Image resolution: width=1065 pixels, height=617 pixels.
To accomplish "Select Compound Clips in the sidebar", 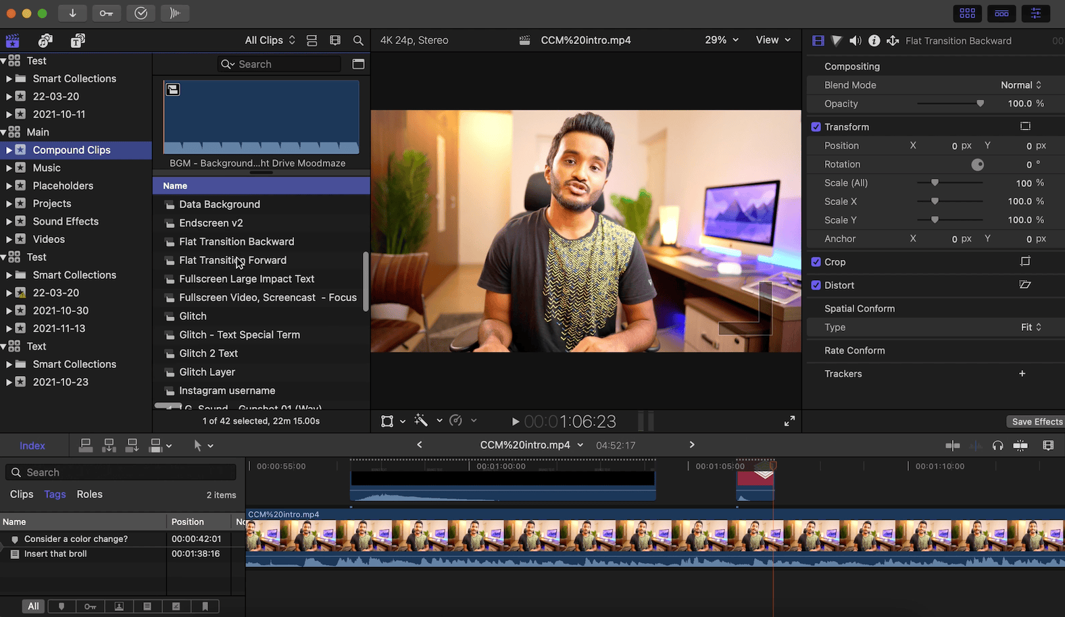I will coord(76,150).
